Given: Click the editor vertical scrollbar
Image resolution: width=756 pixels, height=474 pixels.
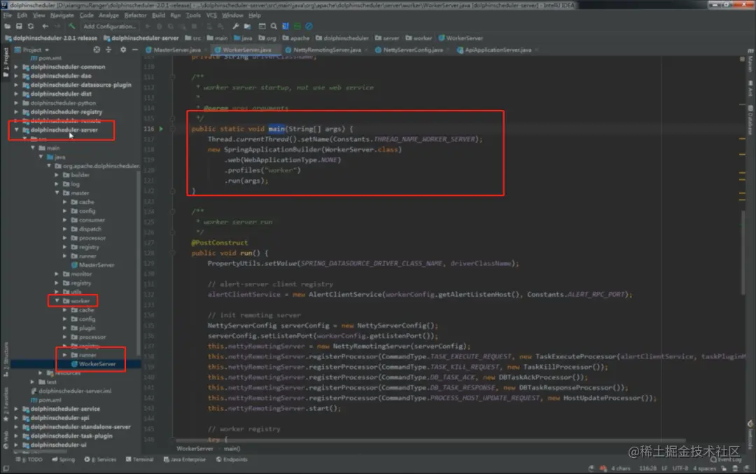Looking at the screenshot, I should pos(743,253).
